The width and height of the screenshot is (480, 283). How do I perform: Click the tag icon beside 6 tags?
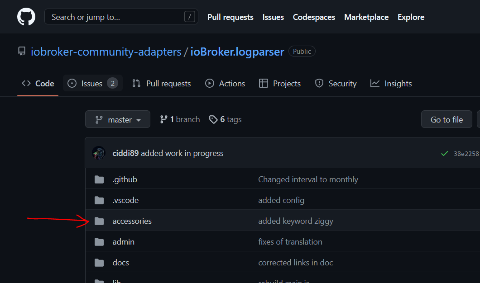(213, 119)
